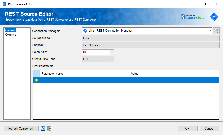Screen dimensions: 223x135
Task: Click the KingswaySoft logo
Action: pos(192,17)
